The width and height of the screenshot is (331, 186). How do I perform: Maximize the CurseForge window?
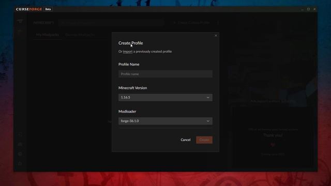[308, 9]
